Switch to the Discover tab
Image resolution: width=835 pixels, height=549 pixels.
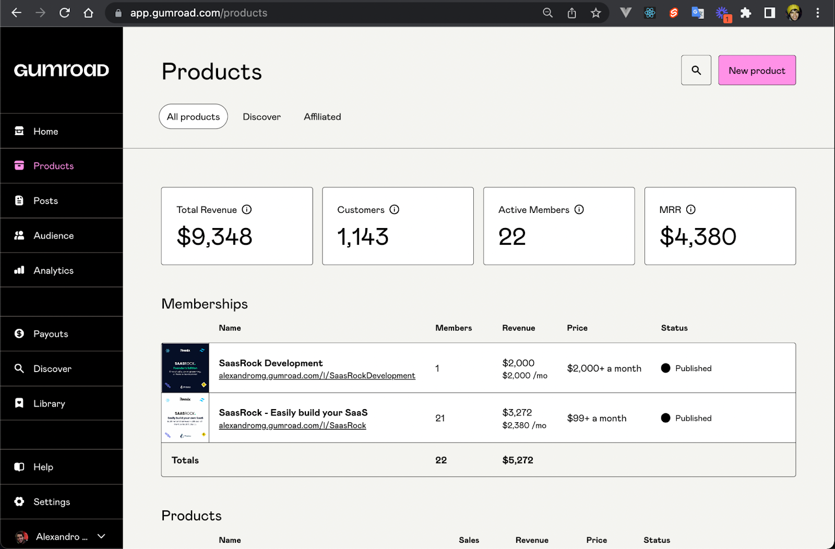pos(261,117)
